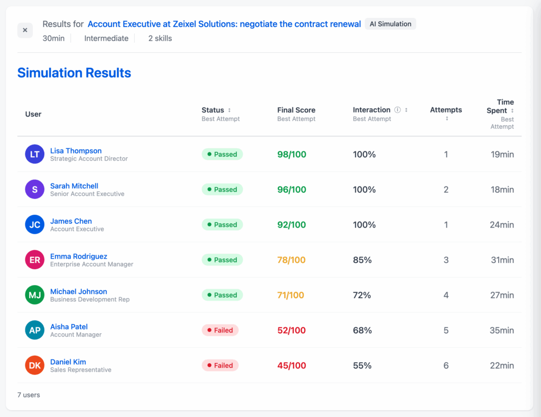Click Emma Rodriguez's 78/100 score

click(x=292, y=260)
